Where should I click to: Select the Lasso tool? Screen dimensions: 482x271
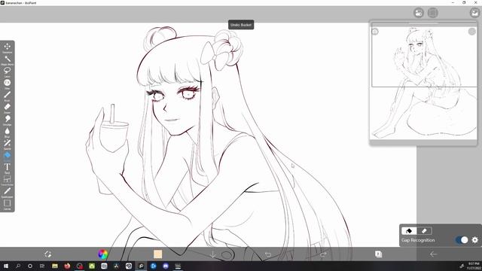pyautogui.click(x=7, y=72)
